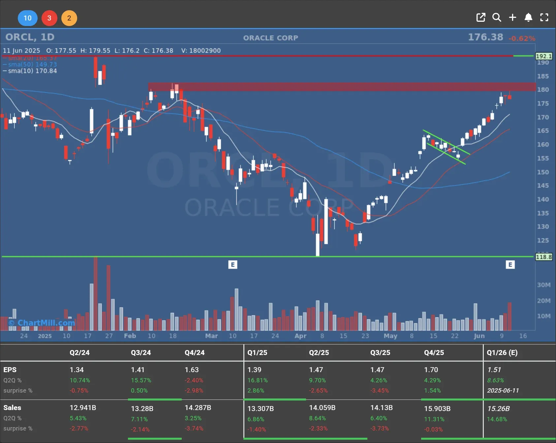Toggle fullscreen mode icon
The image size is (556, 443).
tap(544, 17)
